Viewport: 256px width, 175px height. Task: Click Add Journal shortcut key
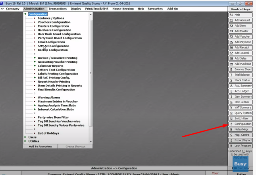(241, 53)
